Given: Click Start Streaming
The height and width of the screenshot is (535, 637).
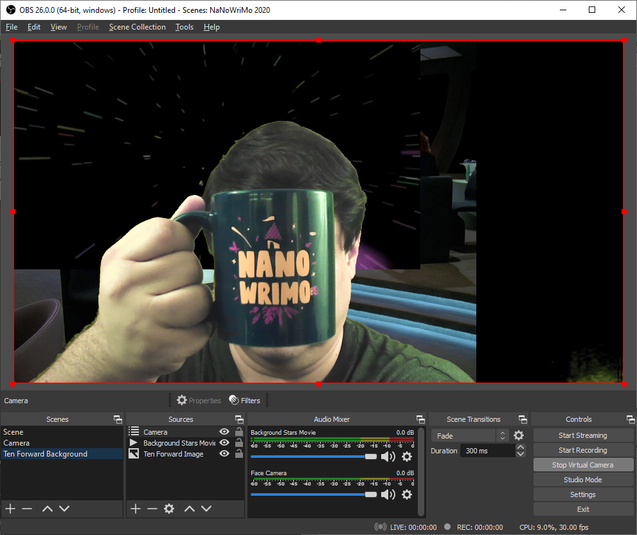Looking at the screenshot, I should (583, 435).
